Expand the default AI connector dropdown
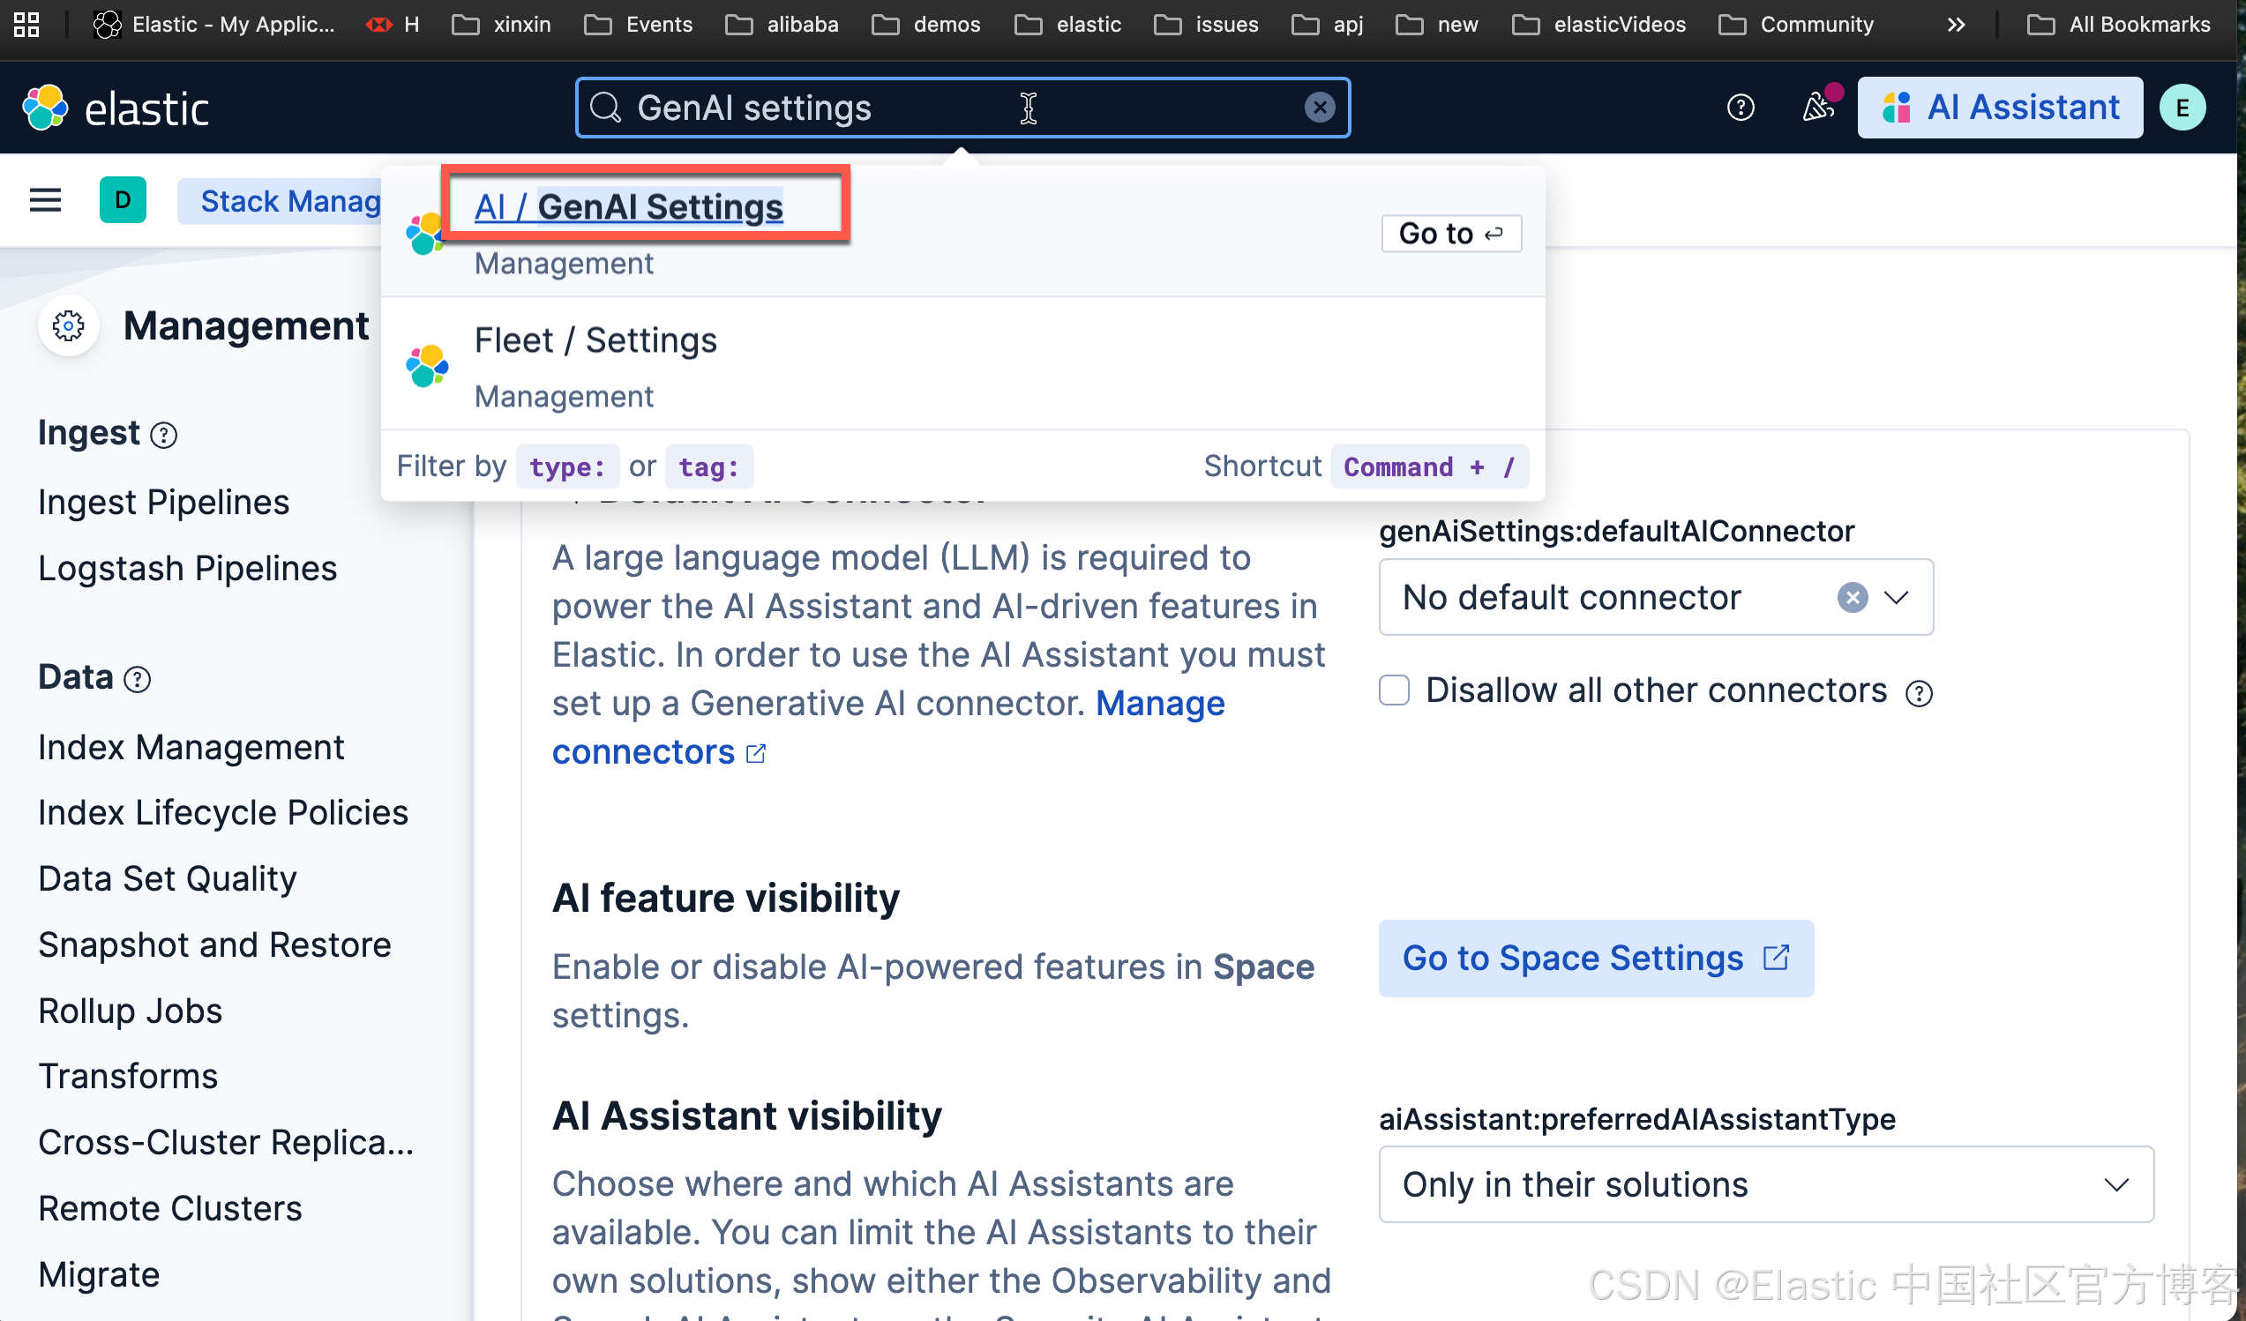 click(x=1897, y=597)
